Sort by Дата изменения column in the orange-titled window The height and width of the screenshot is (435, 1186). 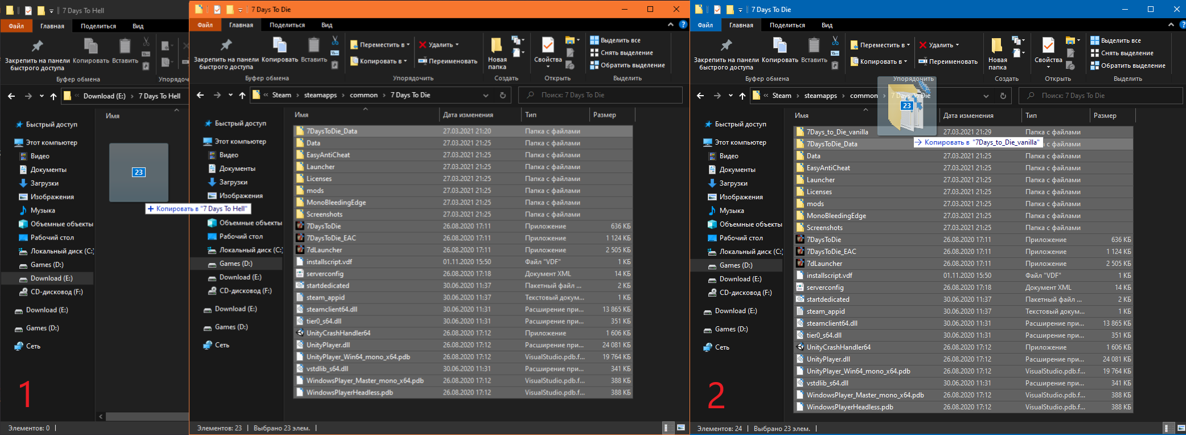[x=467, y=114]
